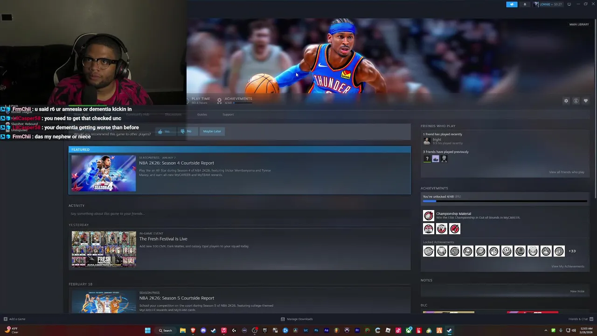Open Xbox app taskbar icon

click(409, 330)
